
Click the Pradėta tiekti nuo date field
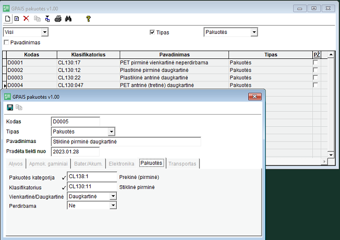click(75, 151)
